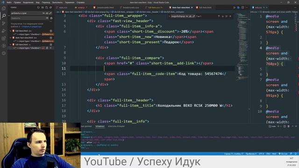Screen dimensions: 299x168
Task: Maximize the terminal panel size
Action: pyautogui.click(x=292, y=126)
